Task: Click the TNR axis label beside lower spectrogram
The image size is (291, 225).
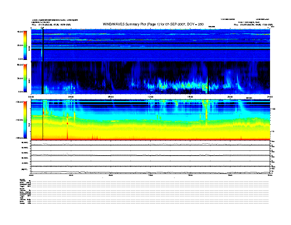Action: tap(29, 125)
